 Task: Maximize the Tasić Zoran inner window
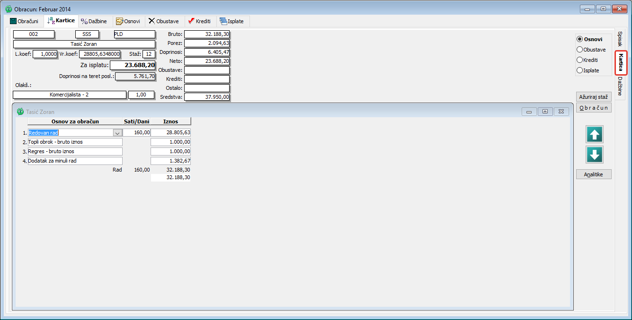(x=545, y=112)
